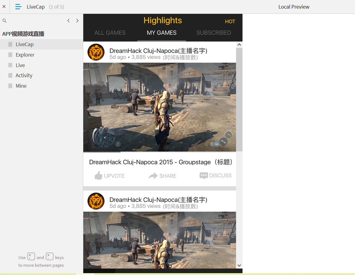Click the UPVOTE label
Image resolution: width=355 pixels, height=275 pixels.
tap(114, 176)
